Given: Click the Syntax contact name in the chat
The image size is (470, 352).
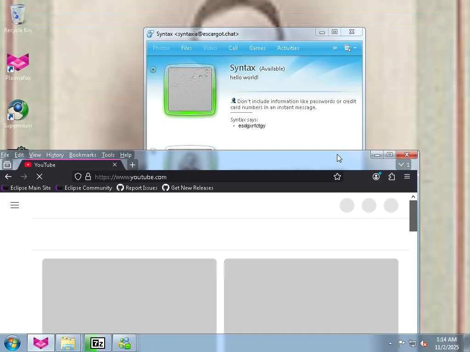Looking at the screenshot, I should tap(242, 68).
